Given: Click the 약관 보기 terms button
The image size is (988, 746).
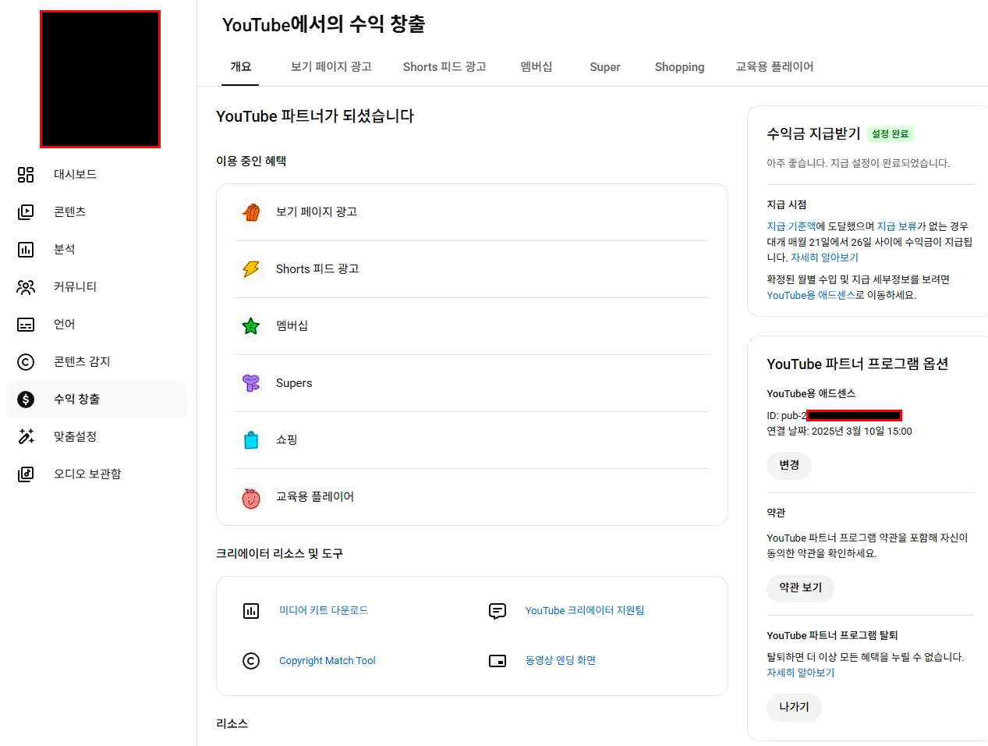Looking at the screenshot, I should pos(800,588).
